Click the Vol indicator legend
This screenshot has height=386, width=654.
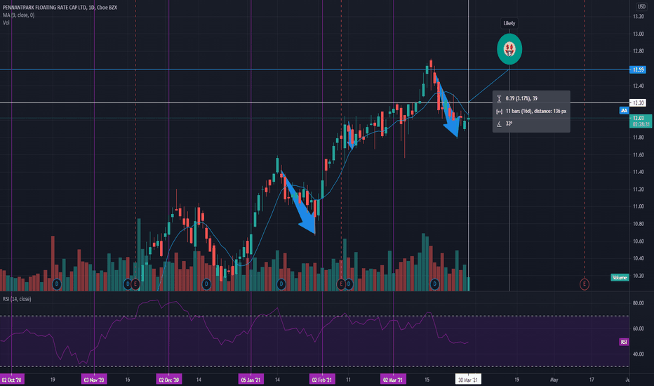coord(6,22)
